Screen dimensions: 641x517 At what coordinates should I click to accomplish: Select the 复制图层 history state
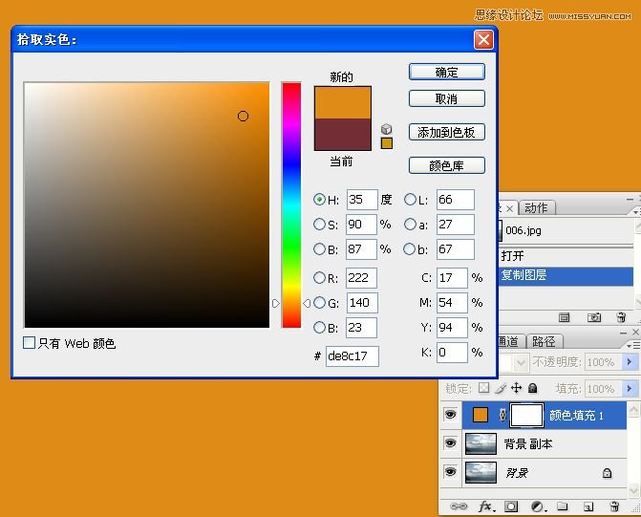[566, 275]
